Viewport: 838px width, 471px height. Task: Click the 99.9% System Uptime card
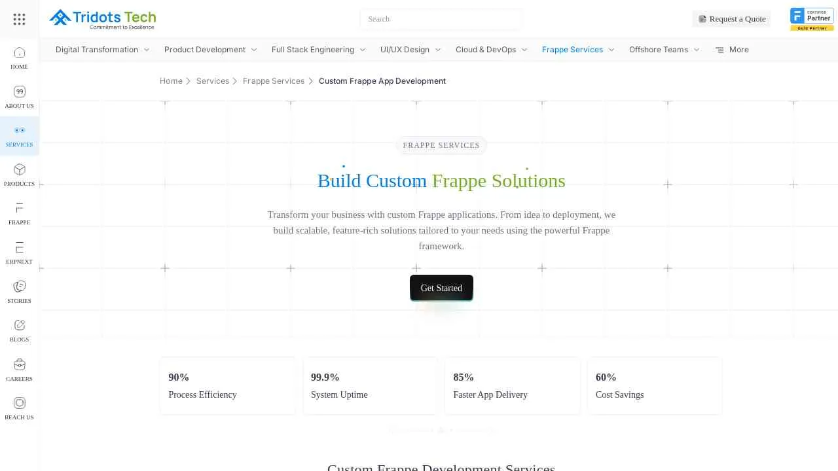[x=370, y=386]
